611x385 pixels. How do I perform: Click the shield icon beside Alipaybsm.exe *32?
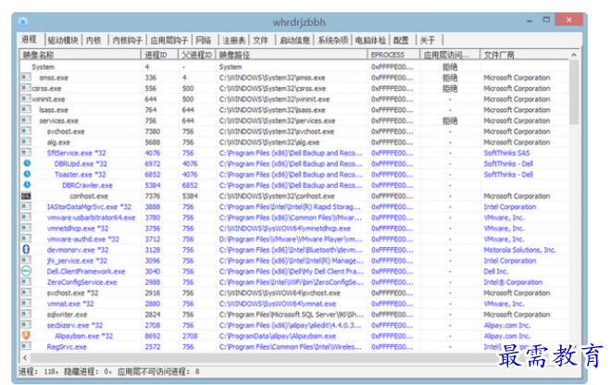tap(26, 335)
